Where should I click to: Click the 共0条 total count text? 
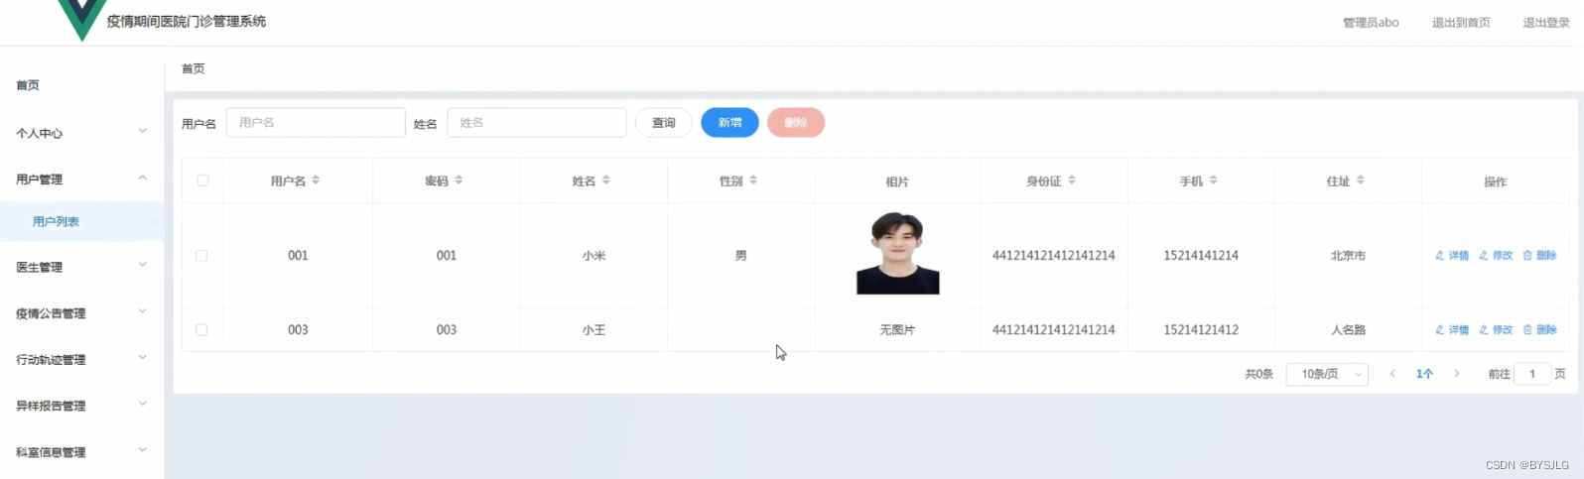tap(1258, 374)
